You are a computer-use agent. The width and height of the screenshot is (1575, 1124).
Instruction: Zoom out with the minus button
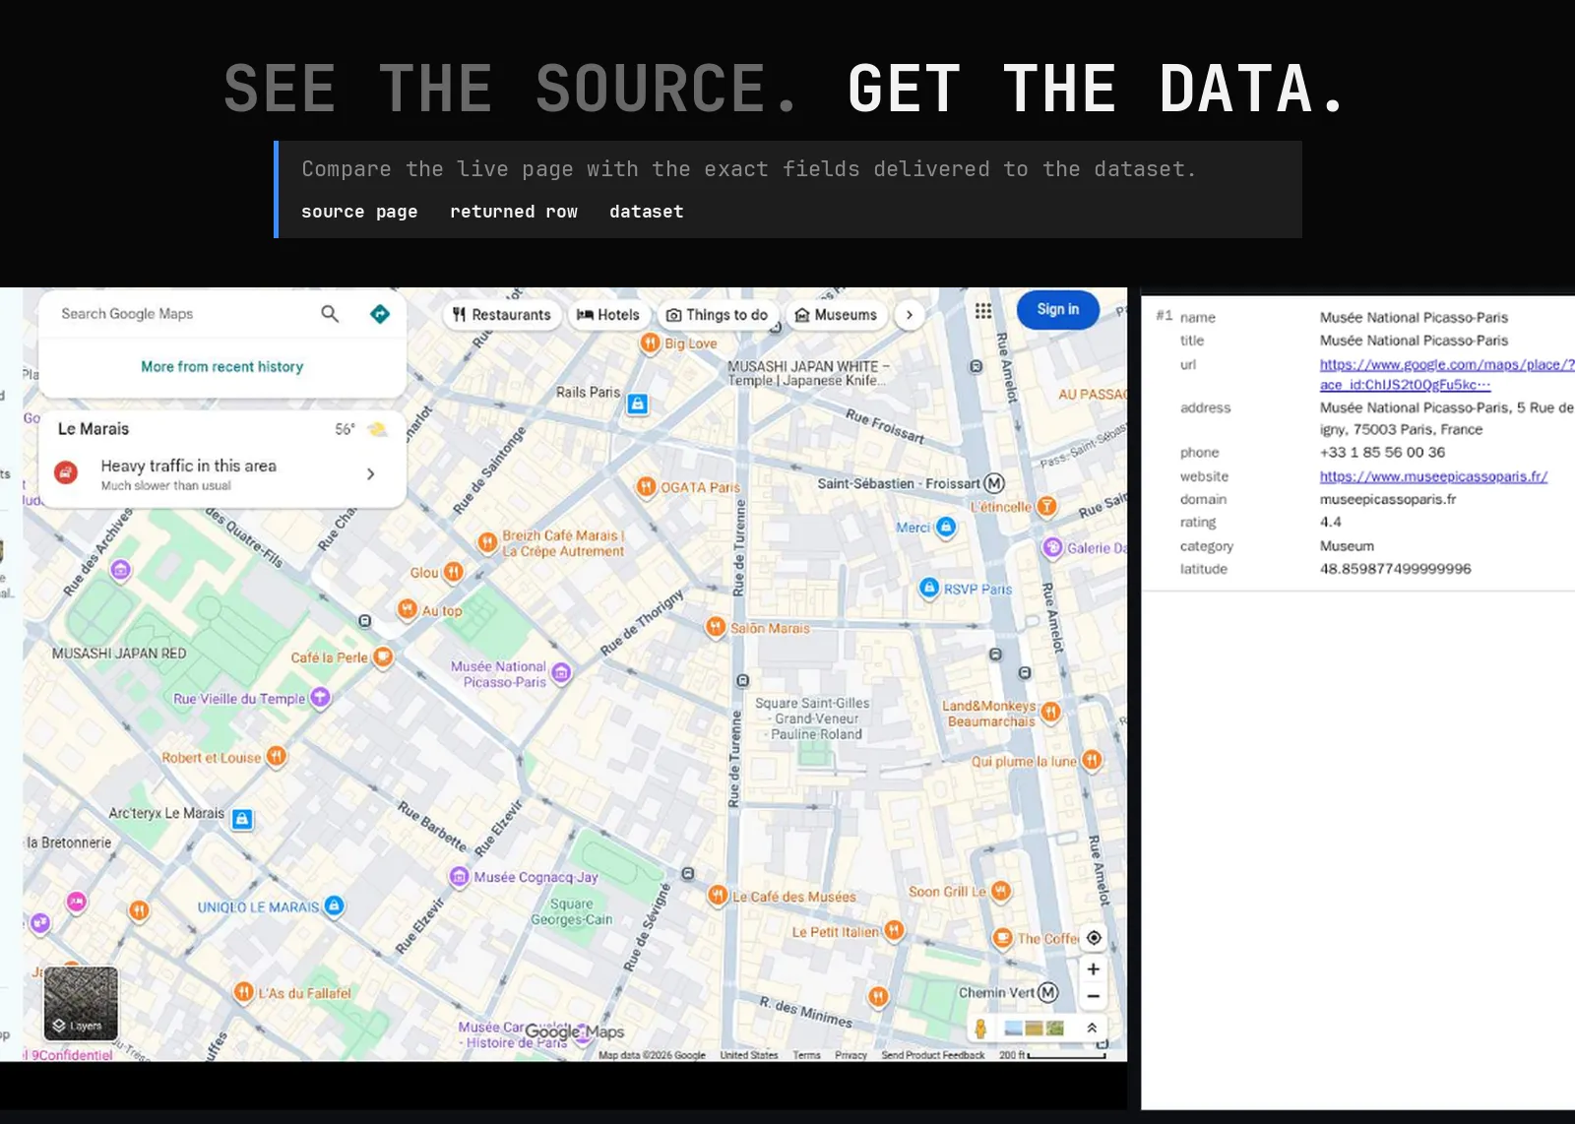point(1093,996)
